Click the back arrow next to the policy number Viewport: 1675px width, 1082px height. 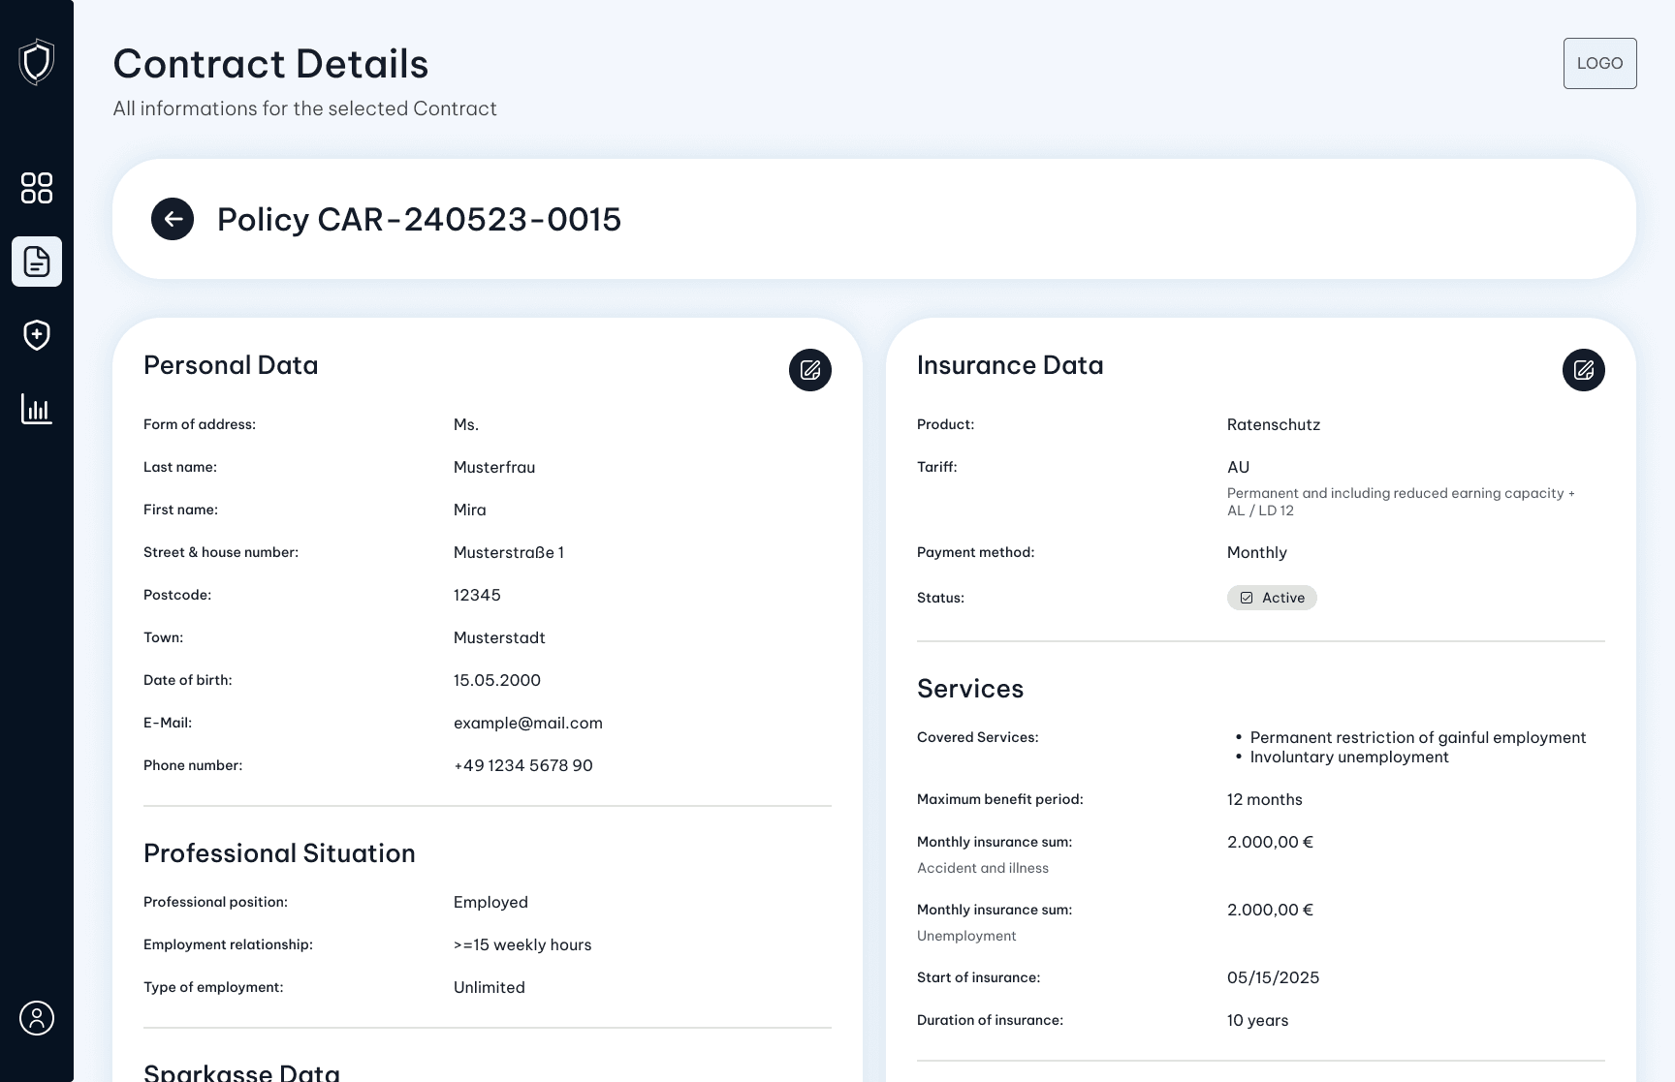coord(173,219)
